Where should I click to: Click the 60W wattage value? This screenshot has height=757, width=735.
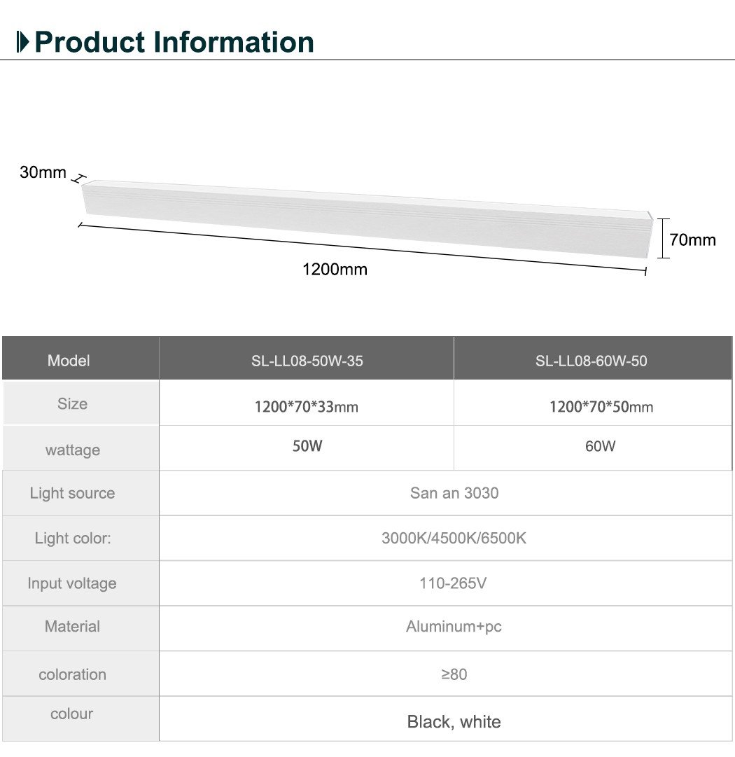(x=601, y=446)
